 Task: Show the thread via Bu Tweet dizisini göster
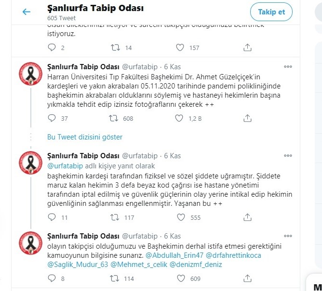click(x=85, y=137)
